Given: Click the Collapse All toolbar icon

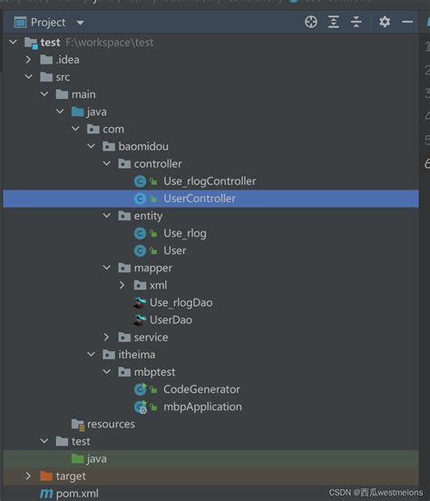Looking at the screenshot, I should click(x=356, y=22).
